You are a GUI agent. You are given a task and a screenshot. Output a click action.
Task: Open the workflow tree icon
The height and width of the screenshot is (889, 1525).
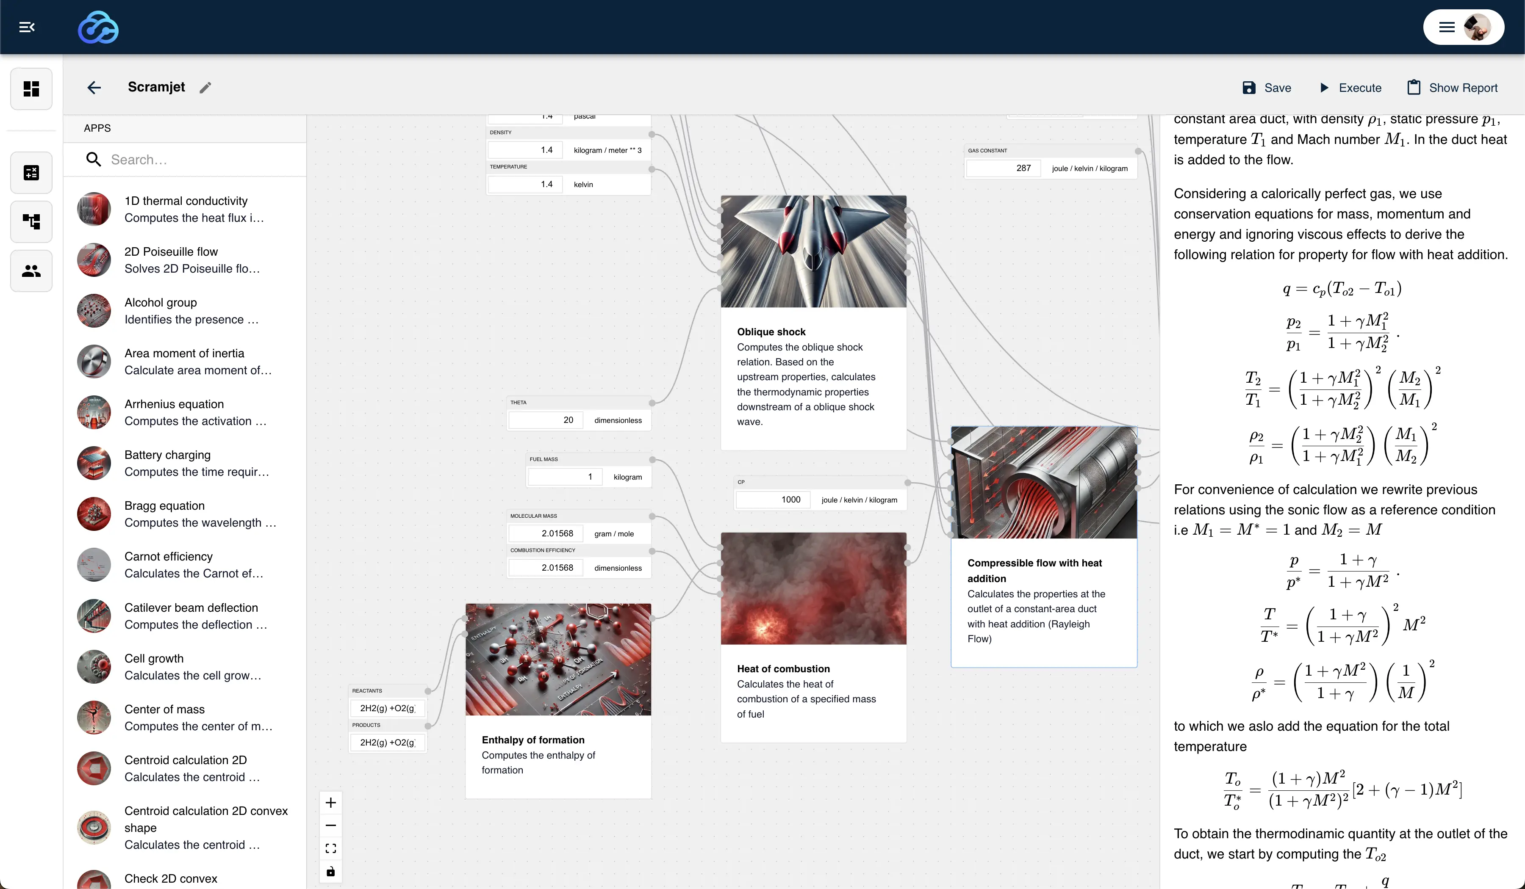point(31,221)
